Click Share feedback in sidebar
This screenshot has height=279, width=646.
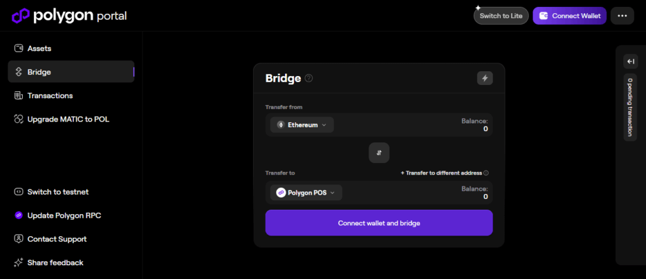click(55, 263)
